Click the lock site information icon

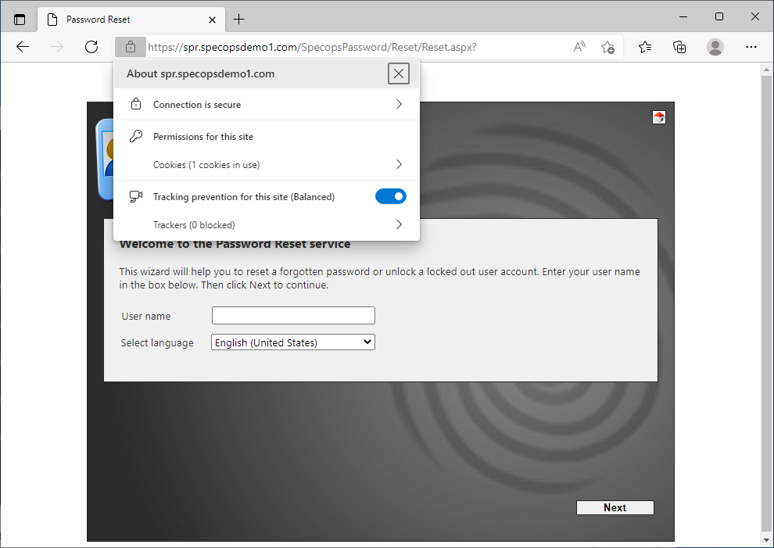[131, 47]
